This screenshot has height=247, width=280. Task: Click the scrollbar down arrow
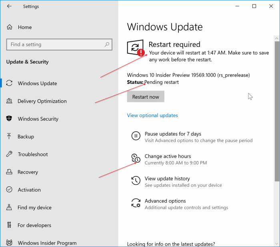click(x=277, y=243)
